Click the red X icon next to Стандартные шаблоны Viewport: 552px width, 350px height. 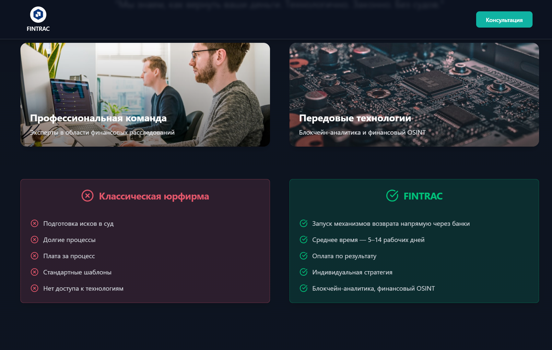(x=35, y=272)
